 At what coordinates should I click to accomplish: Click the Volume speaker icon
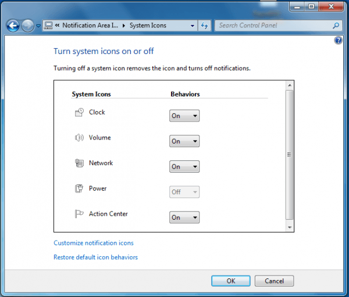tap(79, 138)
